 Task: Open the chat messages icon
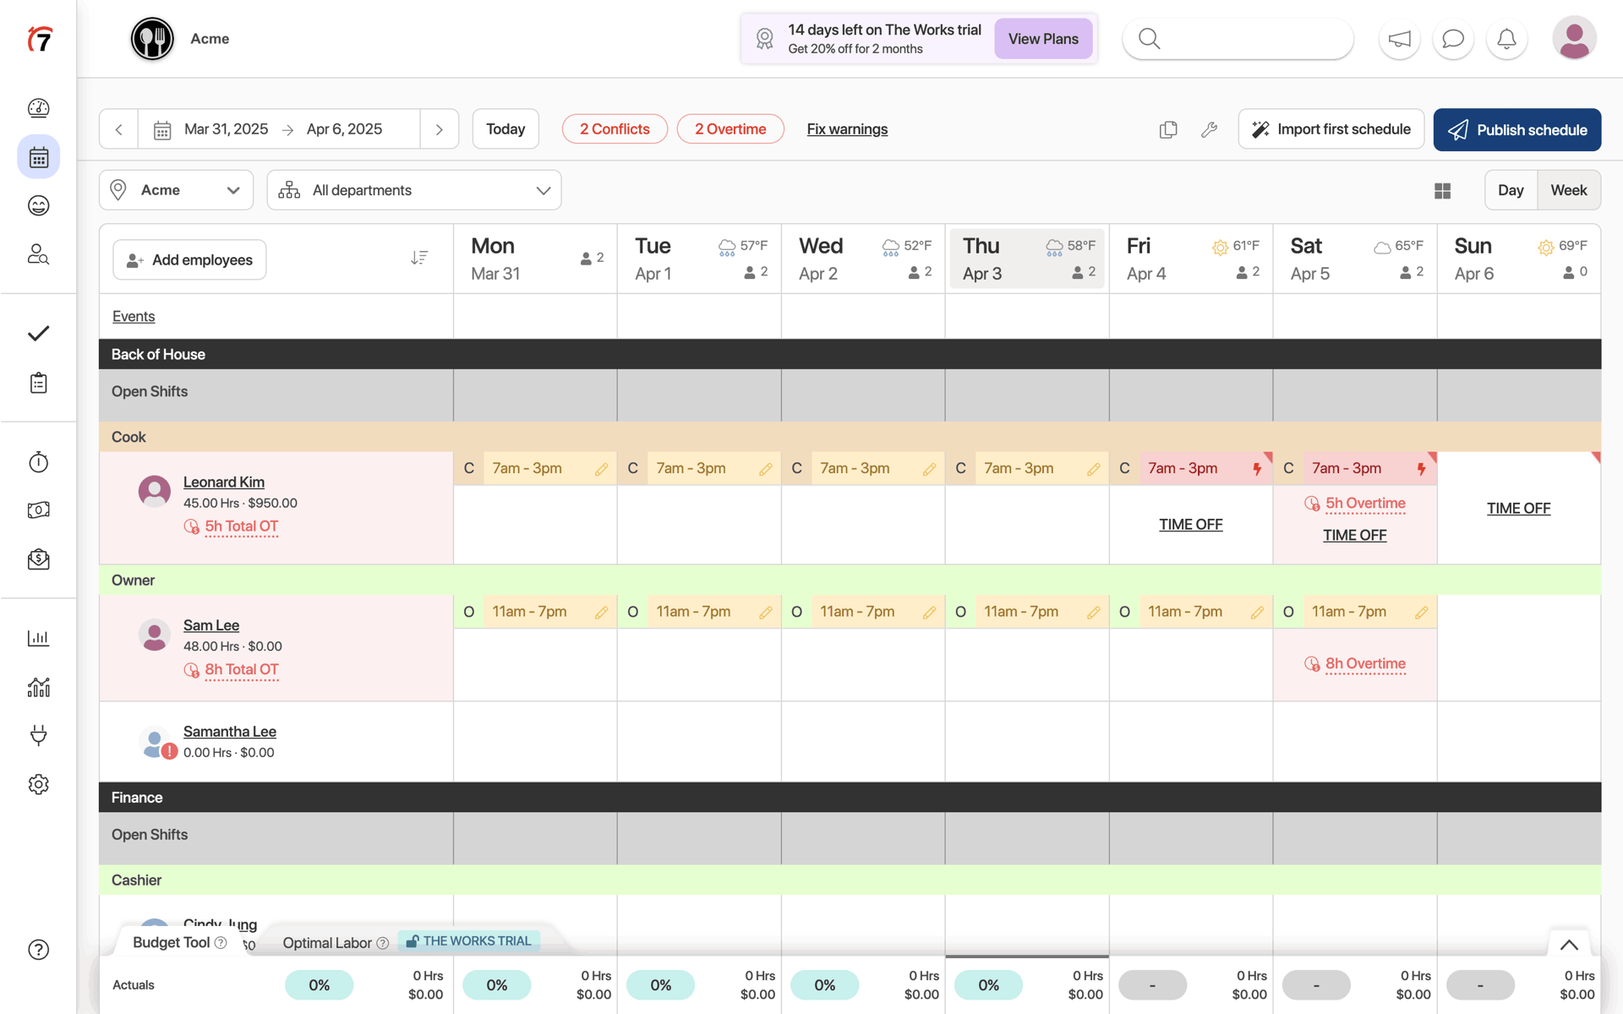tap(1453, 39)
